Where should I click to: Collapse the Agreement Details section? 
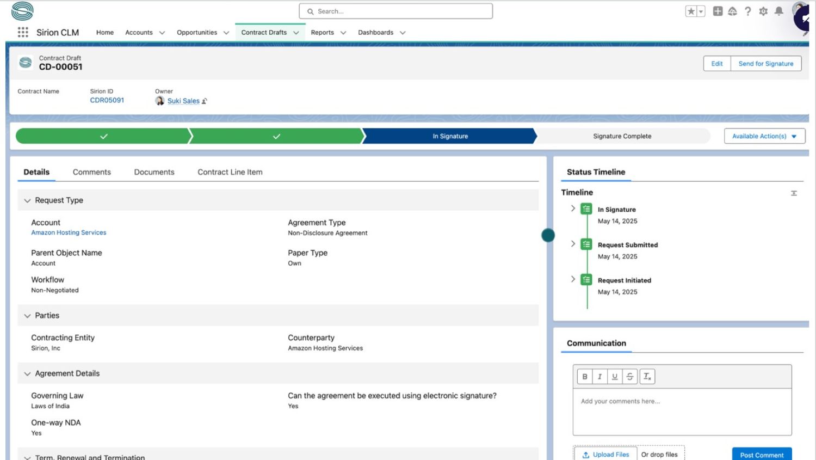click(x=27, y=373)
